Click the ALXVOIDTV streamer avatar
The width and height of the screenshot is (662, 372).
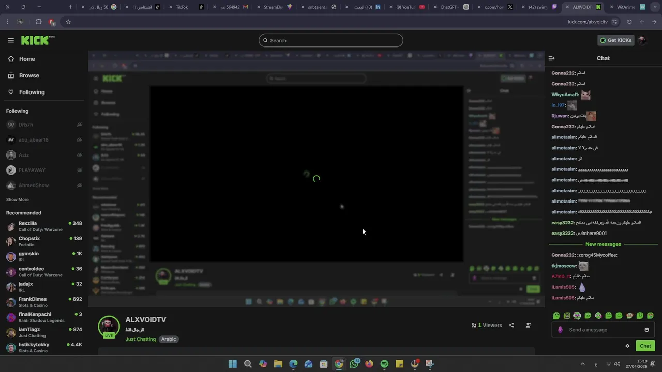pos(109,327)
